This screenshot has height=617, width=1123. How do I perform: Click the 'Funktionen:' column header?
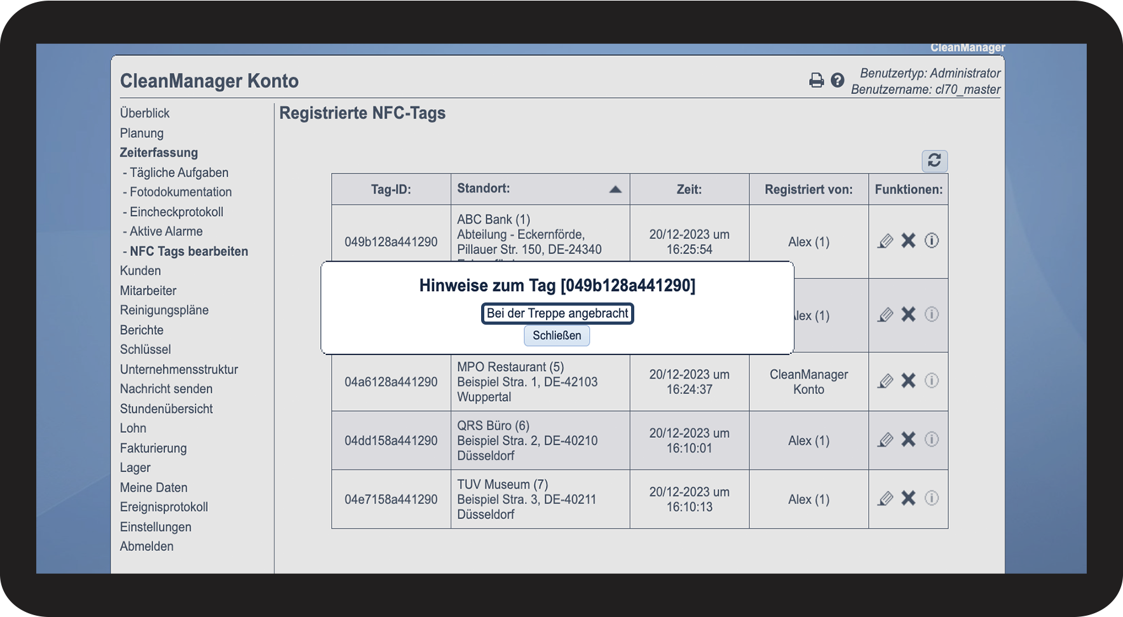click(909, 189)
